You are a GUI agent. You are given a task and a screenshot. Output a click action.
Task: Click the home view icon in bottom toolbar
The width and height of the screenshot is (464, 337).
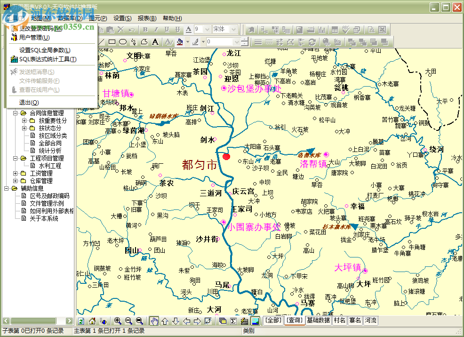coord(92,321)
